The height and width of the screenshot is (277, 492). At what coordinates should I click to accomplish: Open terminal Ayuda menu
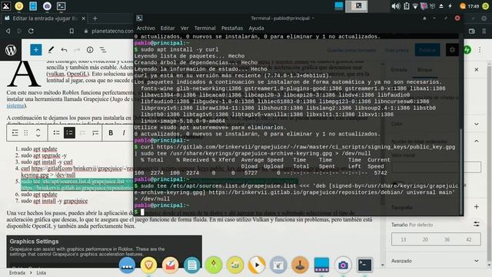pos(256,28)
